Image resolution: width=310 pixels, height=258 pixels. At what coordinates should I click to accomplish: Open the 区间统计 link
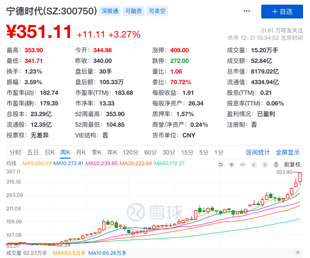pyautogui.click(x=258, y=152)
